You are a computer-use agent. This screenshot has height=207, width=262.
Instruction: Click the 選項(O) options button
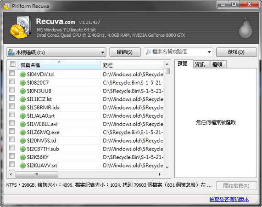point(236,52)
